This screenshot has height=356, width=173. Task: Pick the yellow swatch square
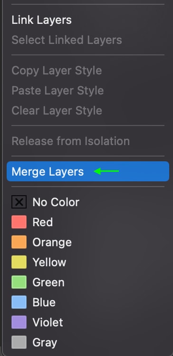pos(19,262)
